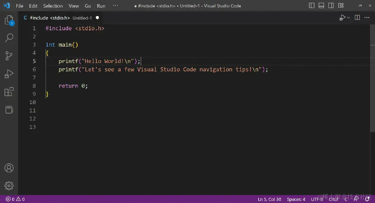Click the C file icon on editor tab
The image size is (375, 203).
[x=25, y=18]
